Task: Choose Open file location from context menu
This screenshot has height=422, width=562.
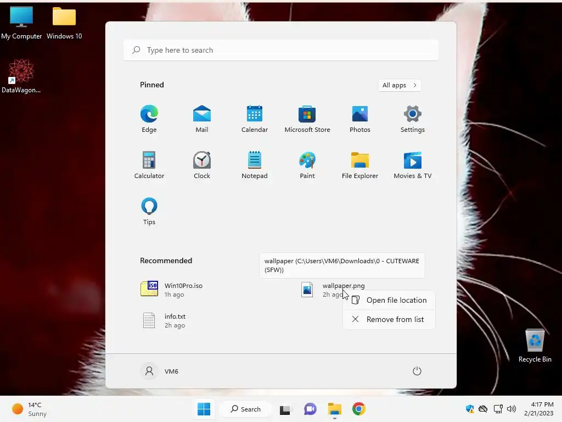Action: coord(389,300)
